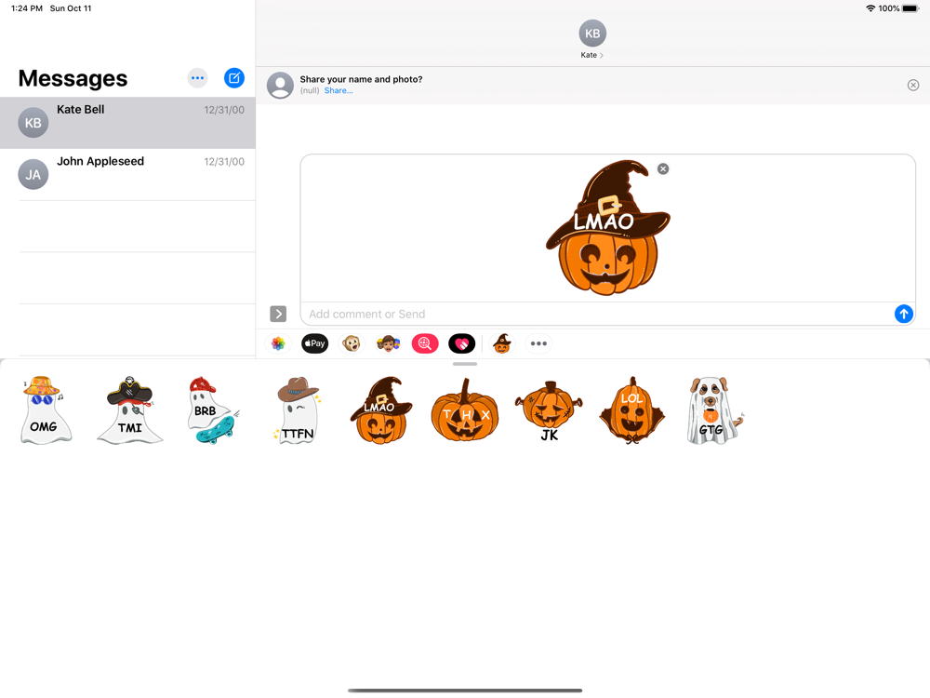Select the THX pumpkin sticker
The image size is (930, 698).
coord(465,410)
